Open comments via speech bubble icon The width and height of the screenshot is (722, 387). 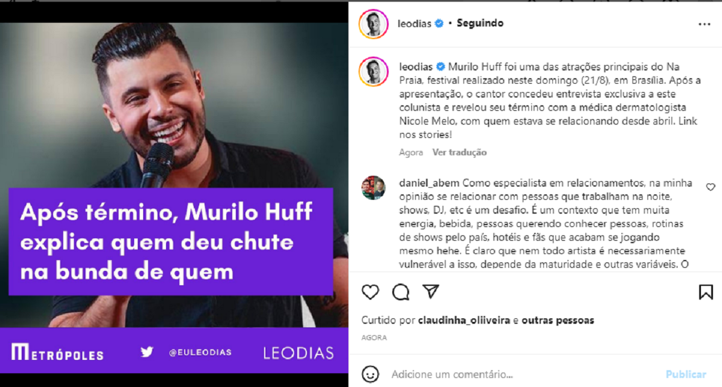pyautogui.click(x=401, y=293)
